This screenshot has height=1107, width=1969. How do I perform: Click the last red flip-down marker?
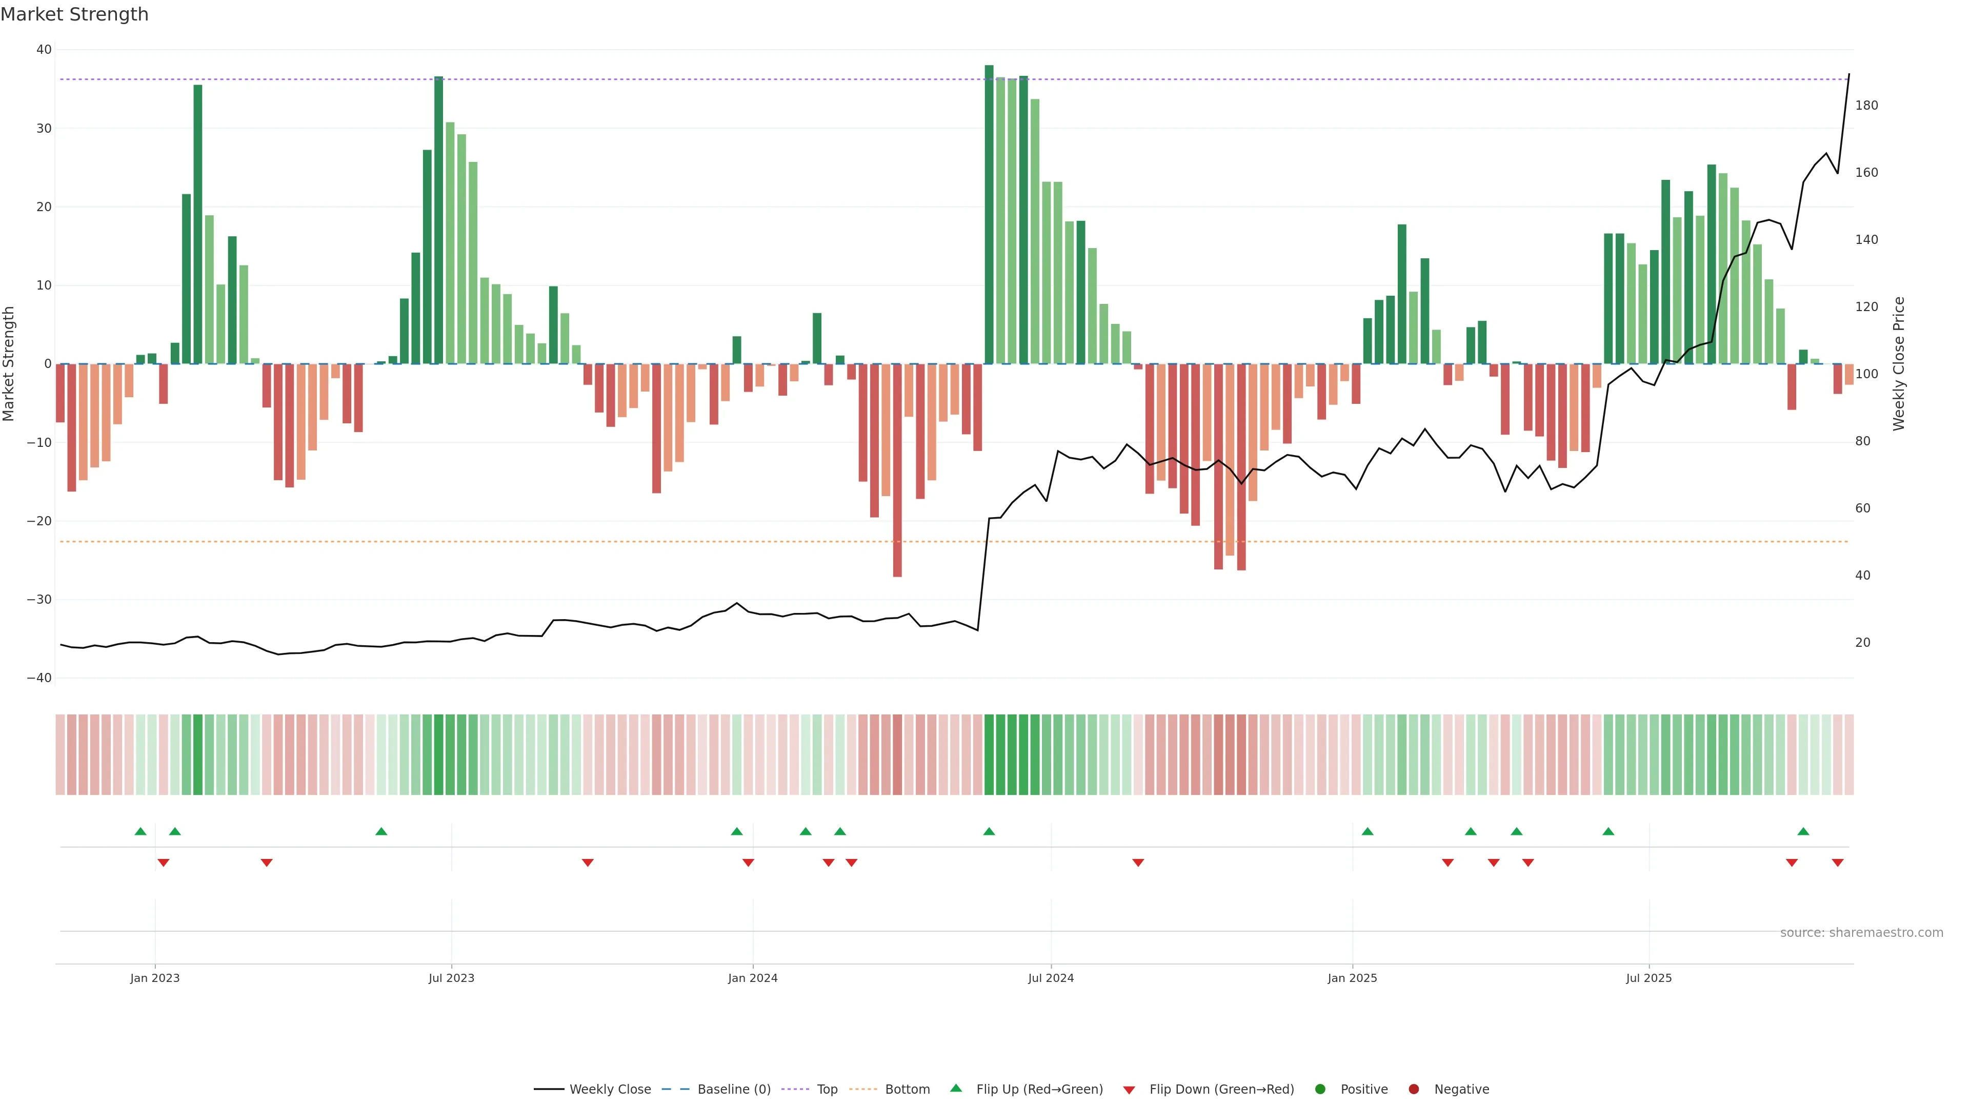click(1838, 863)
